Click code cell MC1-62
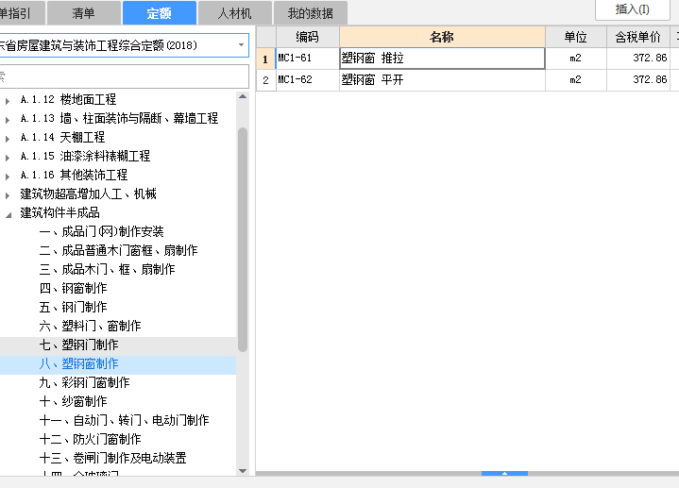The image size is (679, 488). tap(308, 80)
